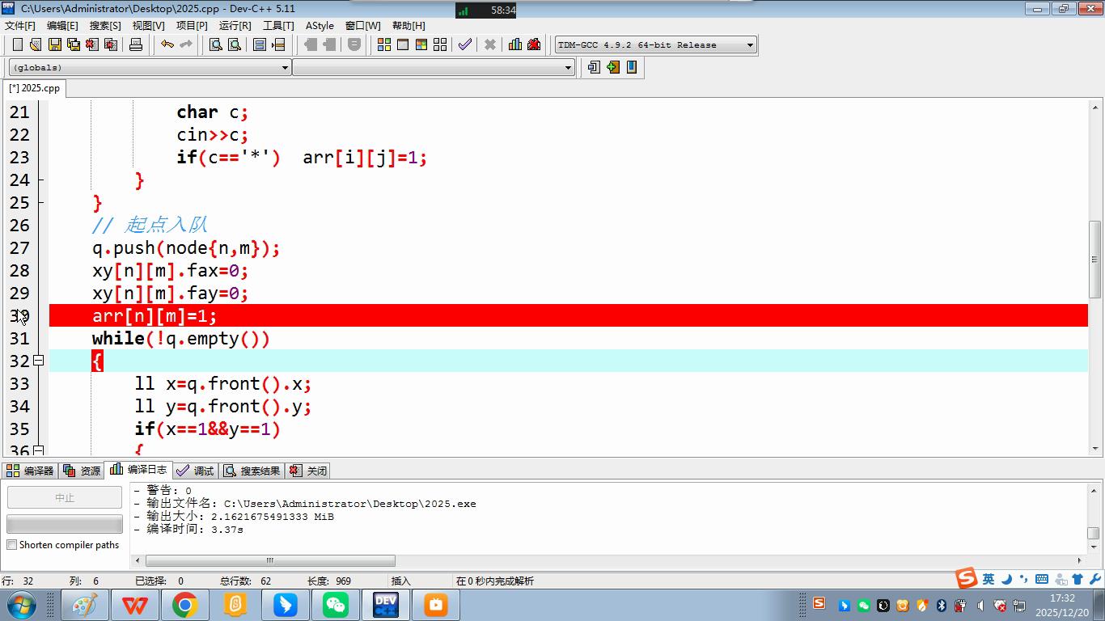Switch to the 调试 tab
Image resolution: width=1105 pixels, height=621 pixels.
point(195,471)
